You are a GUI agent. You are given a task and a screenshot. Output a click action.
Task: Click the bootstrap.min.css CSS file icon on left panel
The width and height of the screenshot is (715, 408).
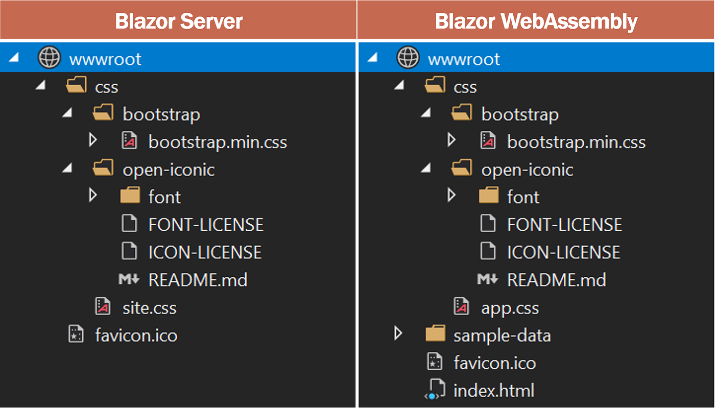(x=129, y=141)
